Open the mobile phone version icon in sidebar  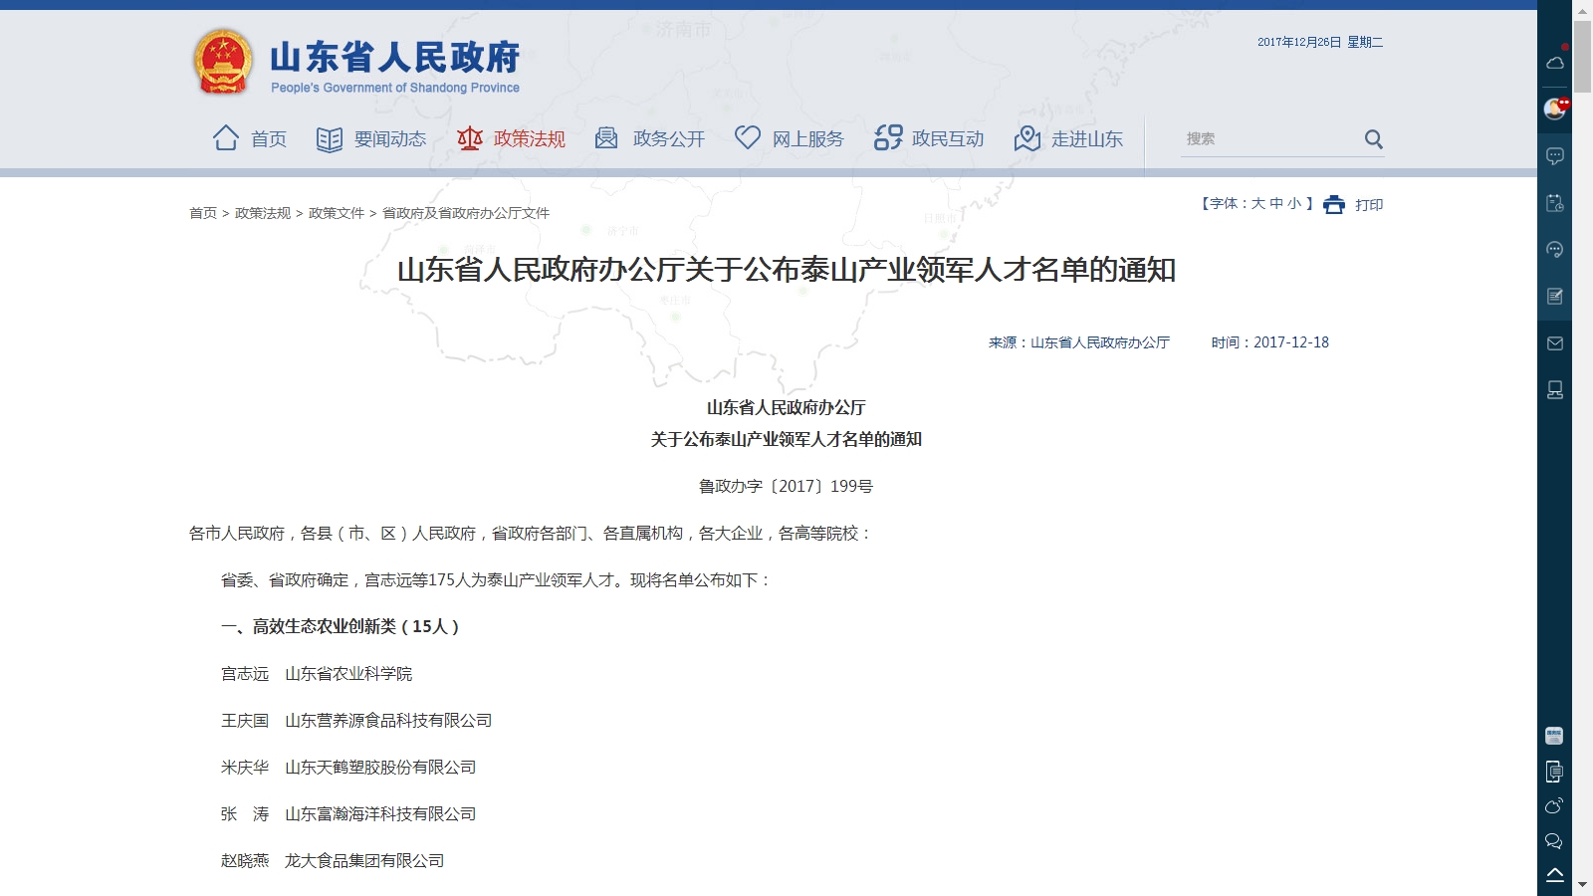pos(1554,772)
